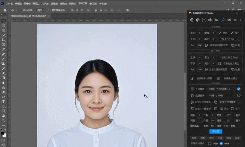245x147 pixels.
Task: Switch foreground and background colors arrow
Action: pos(5,129)
